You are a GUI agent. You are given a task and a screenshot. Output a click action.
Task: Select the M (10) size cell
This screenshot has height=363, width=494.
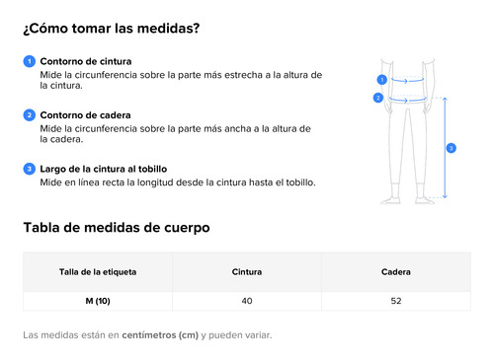coord(98,301)
